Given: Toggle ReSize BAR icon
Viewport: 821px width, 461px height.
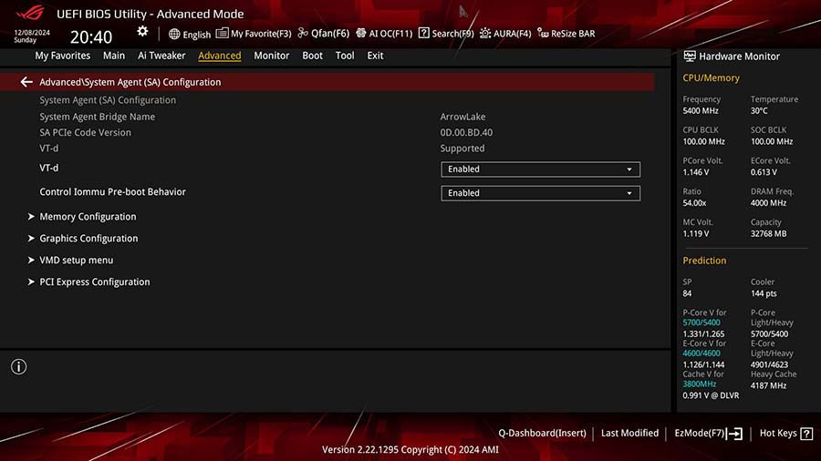Looking at the screenshot, I should [543, 34].
